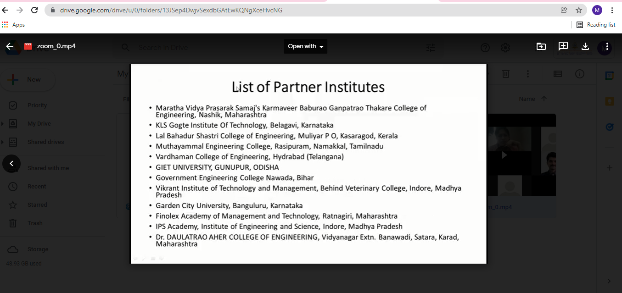This screenshot has height=293, width=622.
Task: Open Recent files list
Action: (37, 187)
